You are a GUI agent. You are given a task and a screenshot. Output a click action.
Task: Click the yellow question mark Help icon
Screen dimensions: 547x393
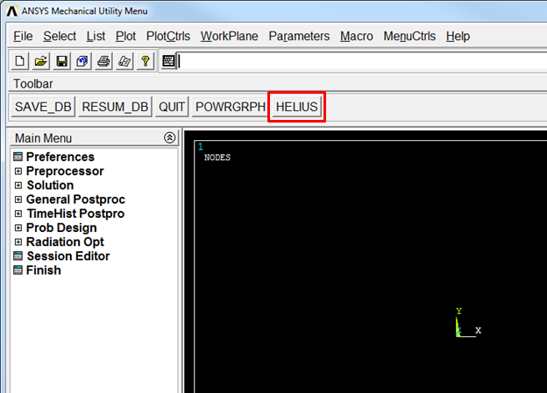coord(146,61)
